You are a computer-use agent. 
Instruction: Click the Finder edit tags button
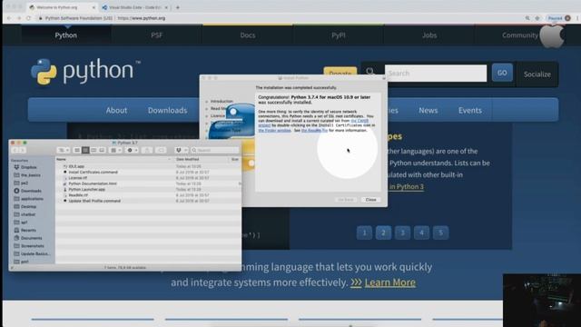click(x=161, y=150)
